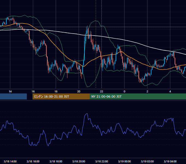Select the blue session bar before London
Viewport: 186px width, 164px height.
click(x=13, y=96)
